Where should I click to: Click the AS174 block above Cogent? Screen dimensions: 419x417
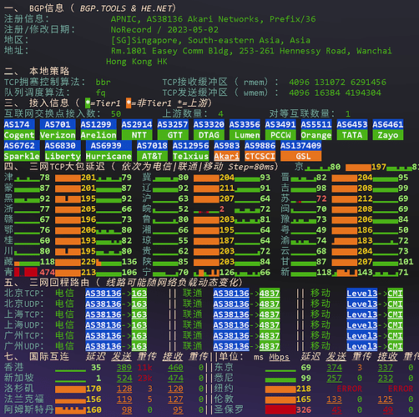pos(19,124)
